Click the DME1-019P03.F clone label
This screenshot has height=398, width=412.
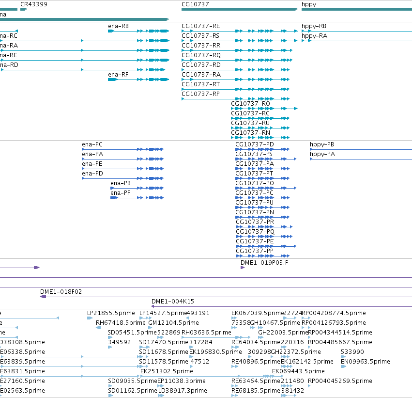point(264,263)
